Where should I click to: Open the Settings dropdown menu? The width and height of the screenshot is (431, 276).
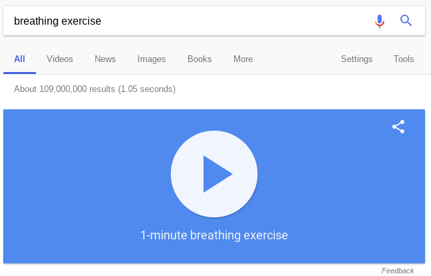point(356,59)
